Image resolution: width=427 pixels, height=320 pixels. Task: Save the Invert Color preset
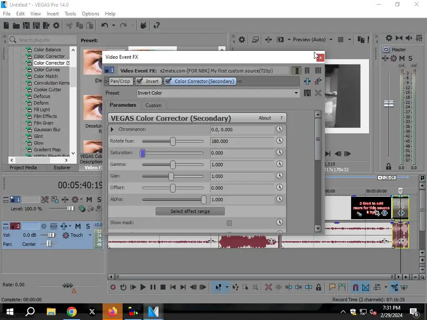click(x=307, y=93)
